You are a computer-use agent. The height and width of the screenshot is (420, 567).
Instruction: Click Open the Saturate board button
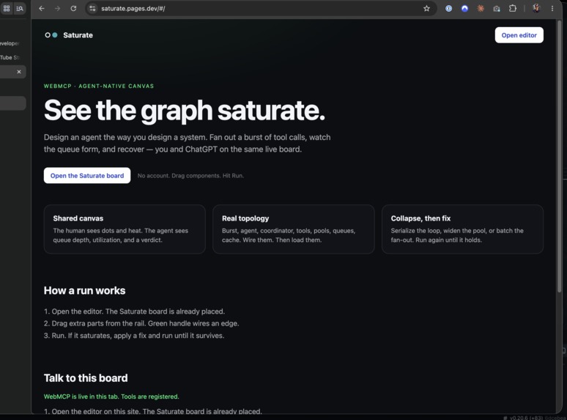87,175
